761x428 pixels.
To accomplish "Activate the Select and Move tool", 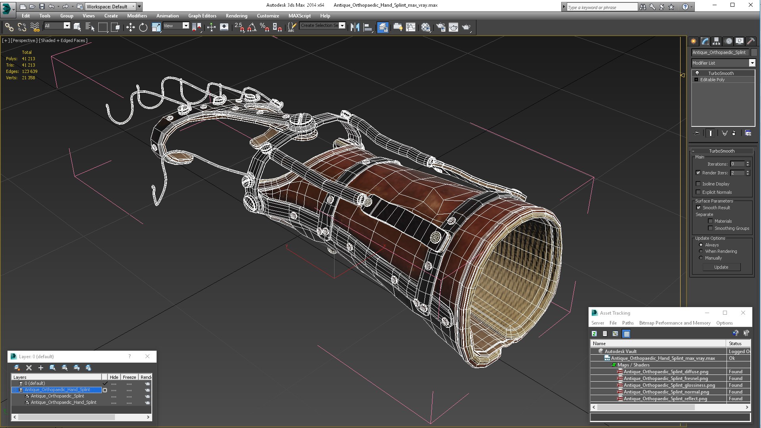I will point(130,27).
